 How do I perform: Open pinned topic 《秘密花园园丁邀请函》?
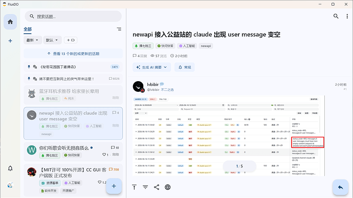point(73,67)
